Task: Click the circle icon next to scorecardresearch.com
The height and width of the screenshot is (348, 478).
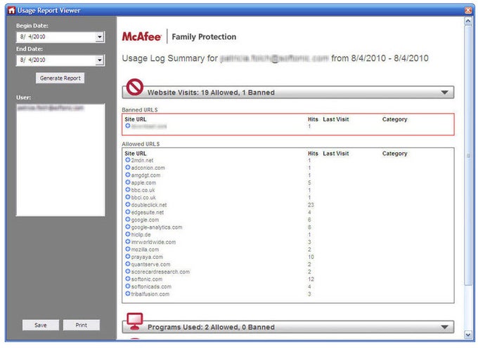Action: coord(128,272)
